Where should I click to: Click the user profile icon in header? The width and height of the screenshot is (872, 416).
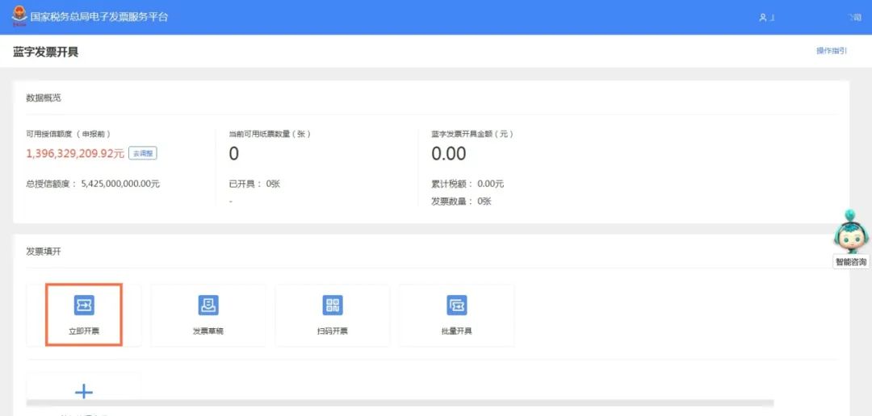[763, 18]
